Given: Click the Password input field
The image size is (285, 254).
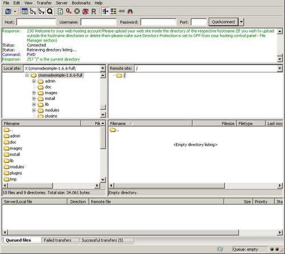Looking at the screenshot, I should pos(158,22).
